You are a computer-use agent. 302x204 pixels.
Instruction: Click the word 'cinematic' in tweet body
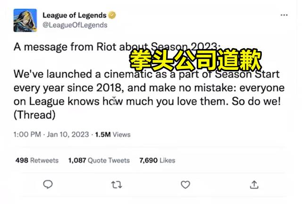pos(128,74)
